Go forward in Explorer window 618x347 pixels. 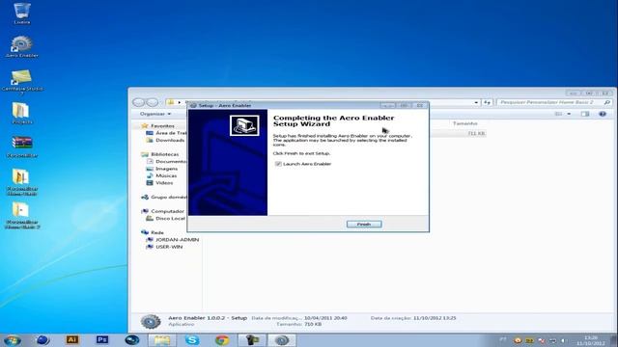153,102
